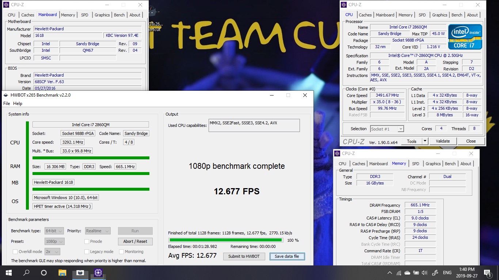499x280 pixels.
Task: Click the battery tray icon
Action: [x=416, y=273]
